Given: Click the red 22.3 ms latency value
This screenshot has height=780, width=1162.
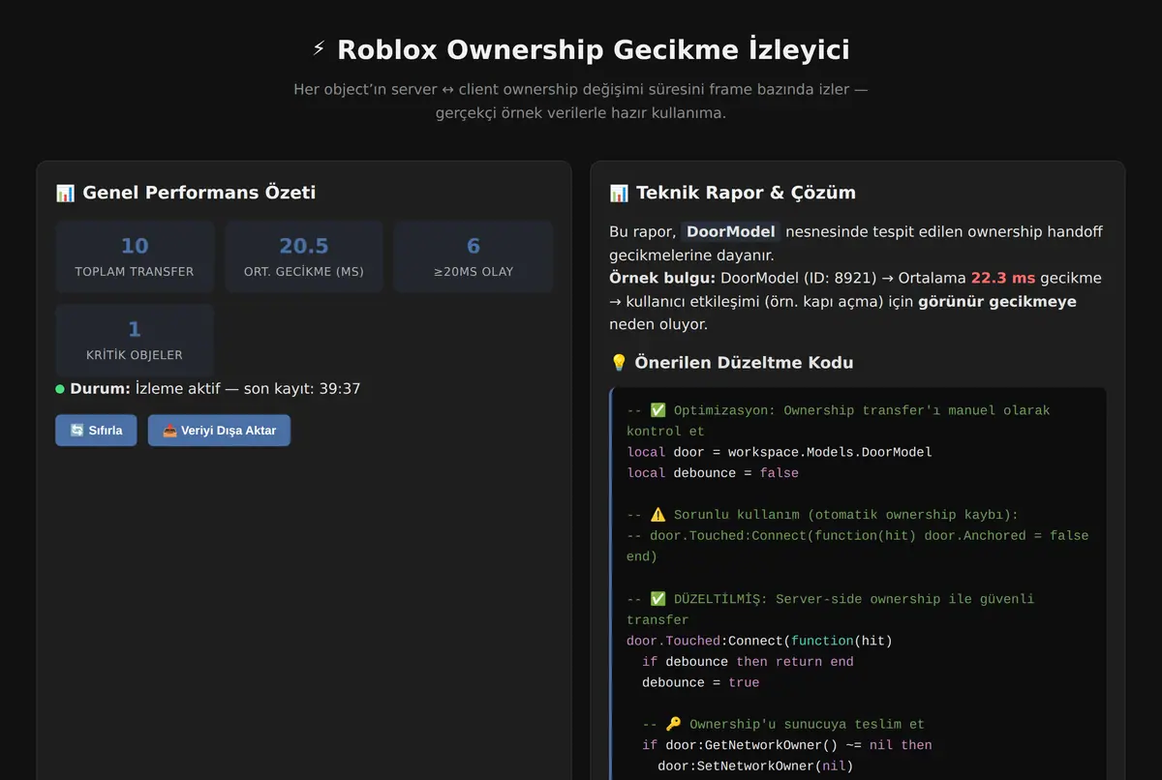Looking at the screenshot, I should (1003, 278).
